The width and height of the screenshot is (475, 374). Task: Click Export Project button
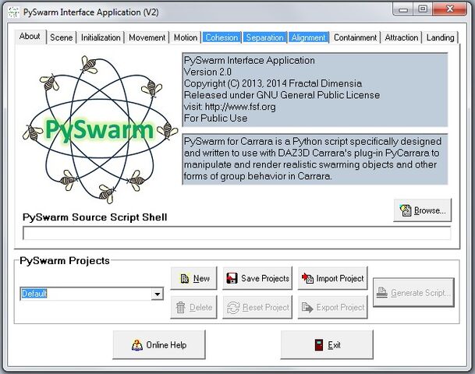pyautogui.click(x=332, y=308)
